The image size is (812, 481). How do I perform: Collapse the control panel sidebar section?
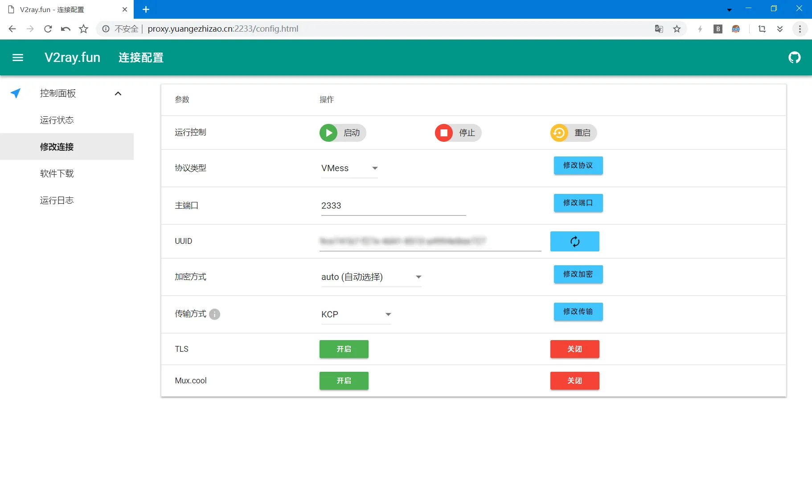118,93
